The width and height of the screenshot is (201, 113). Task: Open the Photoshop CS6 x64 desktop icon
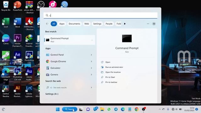18,74
